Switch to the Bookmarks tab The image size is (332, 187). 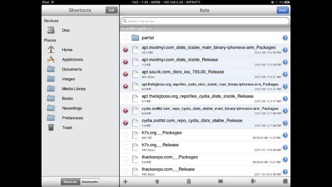(x=90, y=182)
